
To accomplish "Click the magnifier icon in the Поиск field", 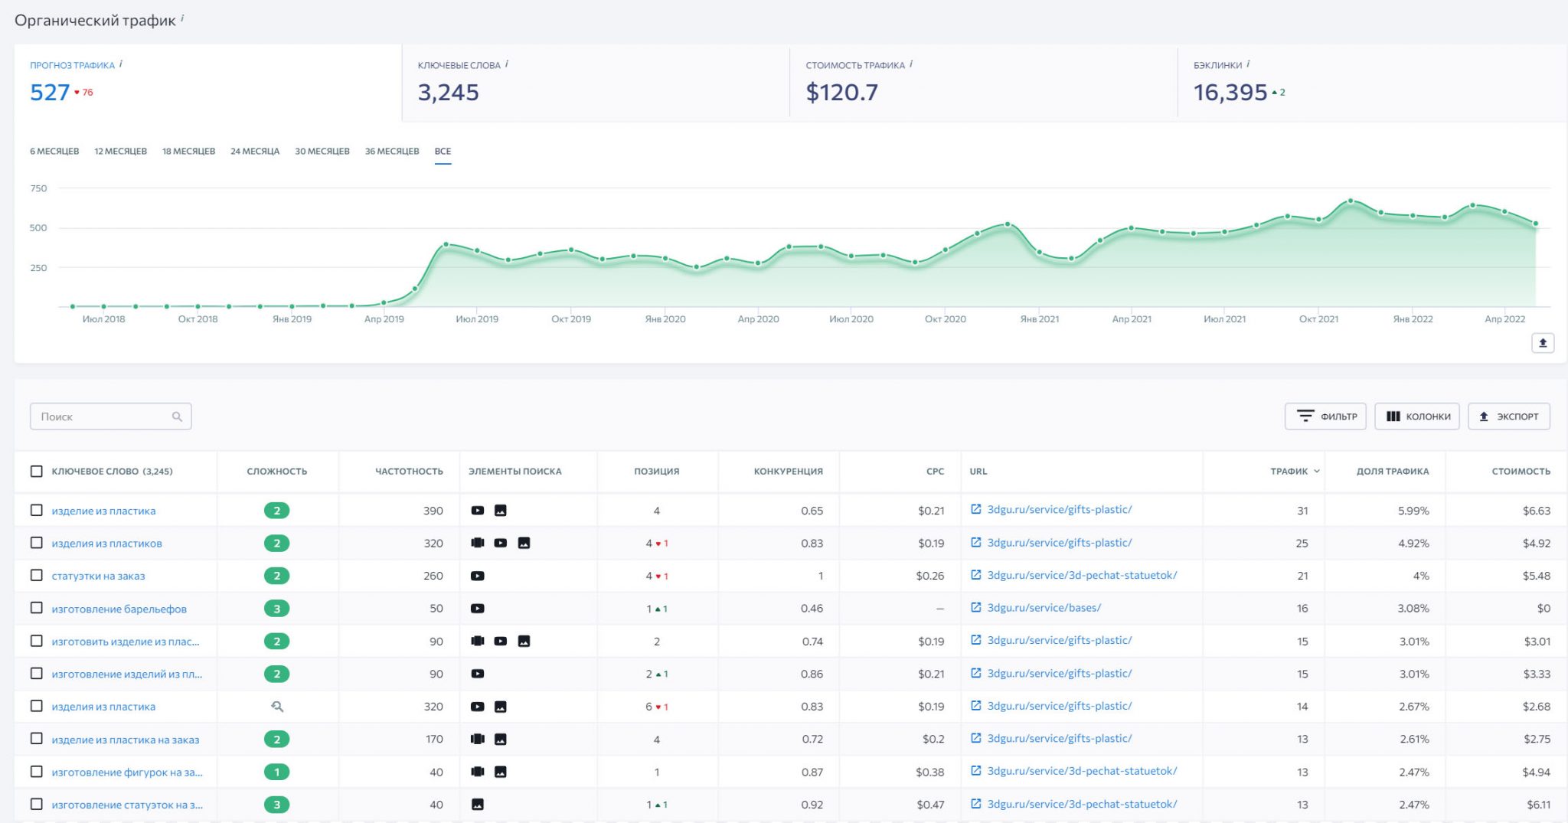I will click(x=178, y=416).
